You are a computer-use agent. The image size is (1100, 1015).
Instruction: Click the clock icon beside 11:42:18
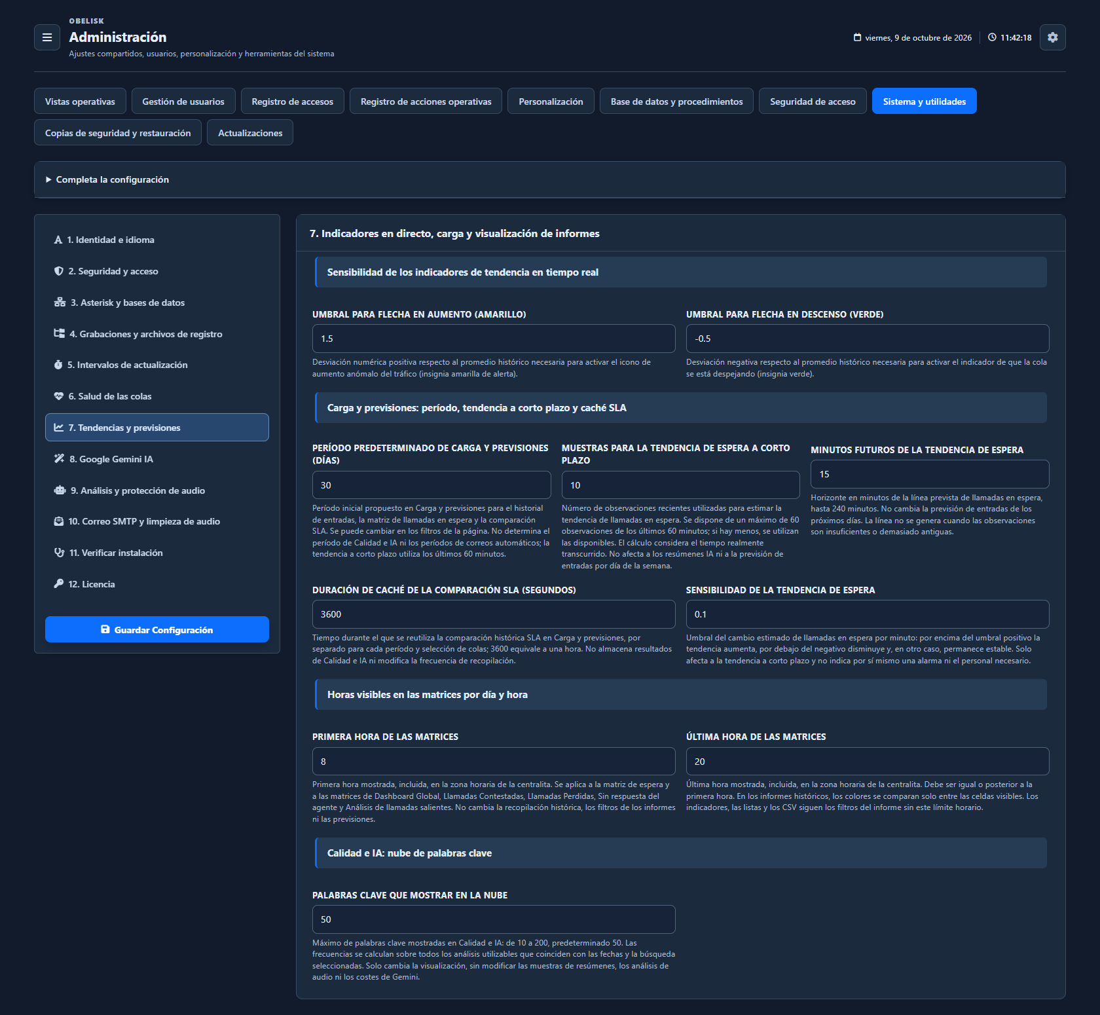click(992, 37)
